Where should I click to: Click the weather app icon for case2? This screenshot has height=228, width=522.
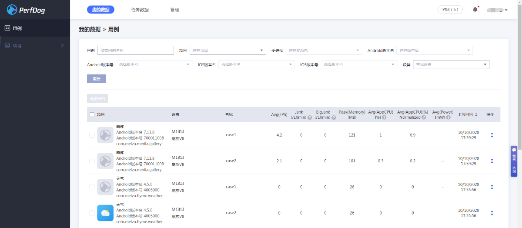105,213
